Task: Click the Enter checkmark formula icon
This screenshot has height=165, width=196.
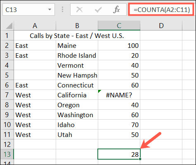Action: point(98,9)
